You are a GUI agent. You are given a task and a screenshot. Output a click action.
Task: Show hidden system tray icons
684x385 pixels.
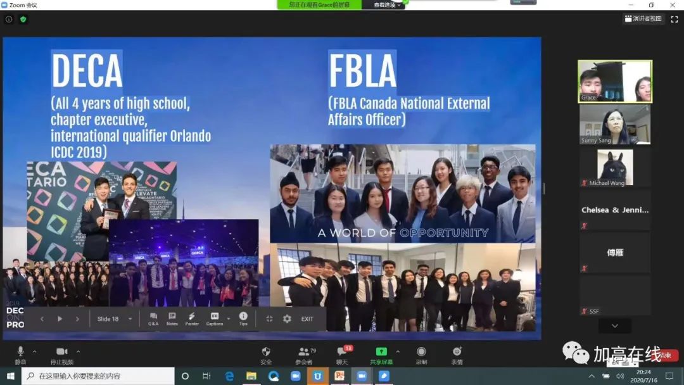pos(592,376)
